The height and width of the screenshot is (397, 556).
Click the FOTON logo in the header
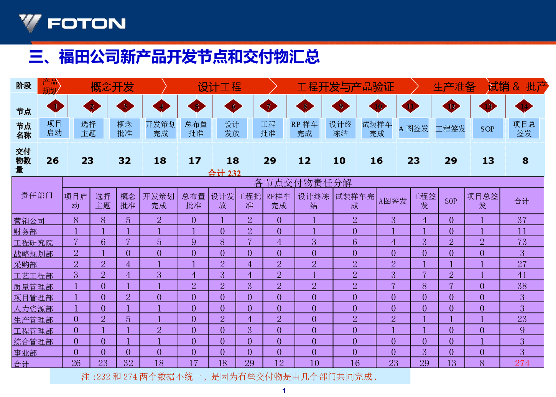pyautogui.click(x=72, y=23)
